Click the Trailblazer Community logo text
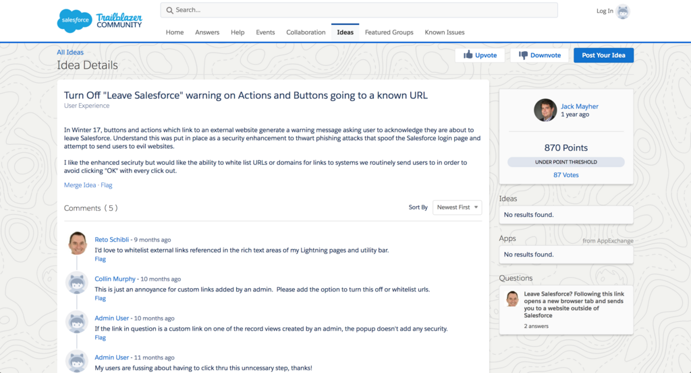 [x=119, y=21]
